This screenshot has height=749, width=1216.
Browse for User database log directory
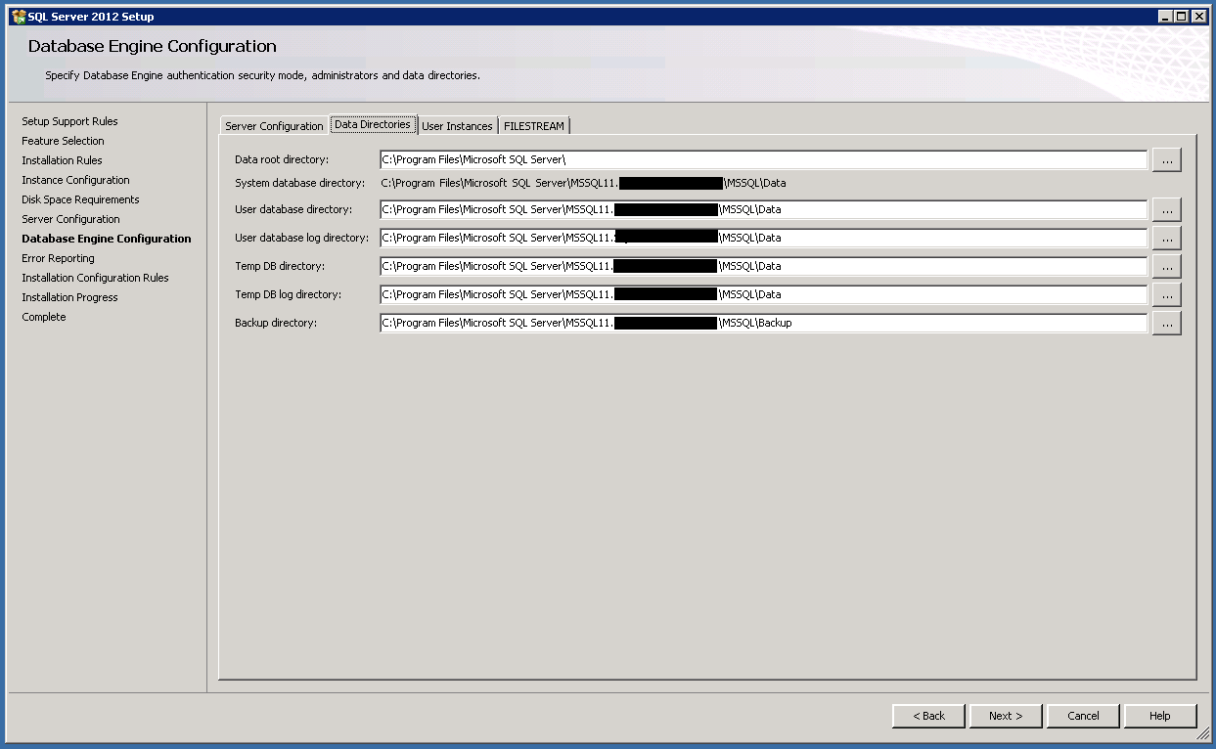1166,238
